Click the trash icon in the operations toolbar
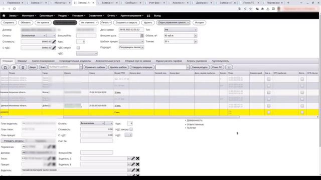Screen dimensions: 321x180 click(x=23, y=67)
